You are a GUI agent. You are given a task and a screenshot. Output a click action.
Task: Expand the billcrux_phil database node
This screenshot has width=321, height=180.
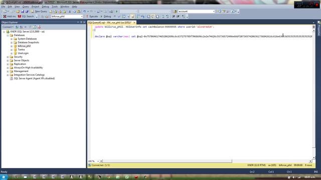(x=12, y=46)
